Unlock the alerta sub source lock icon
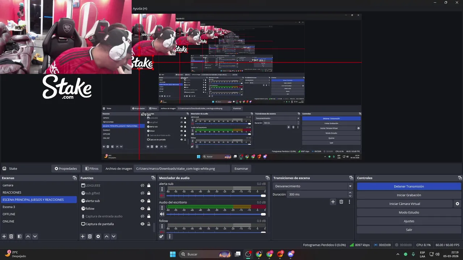 point(149,201)
